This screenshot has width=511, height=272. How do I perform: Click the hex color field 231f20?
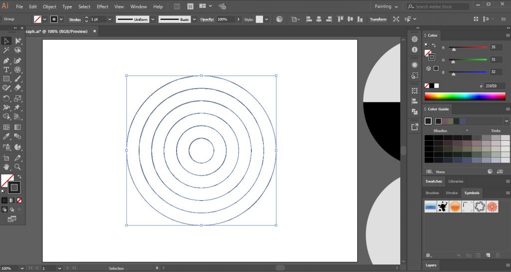pyautogui.click(x=495, y=86)
